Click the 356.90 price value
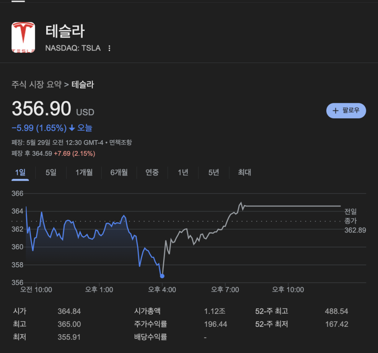This screenshot has height=353, width=378. [x=41, y=108]
